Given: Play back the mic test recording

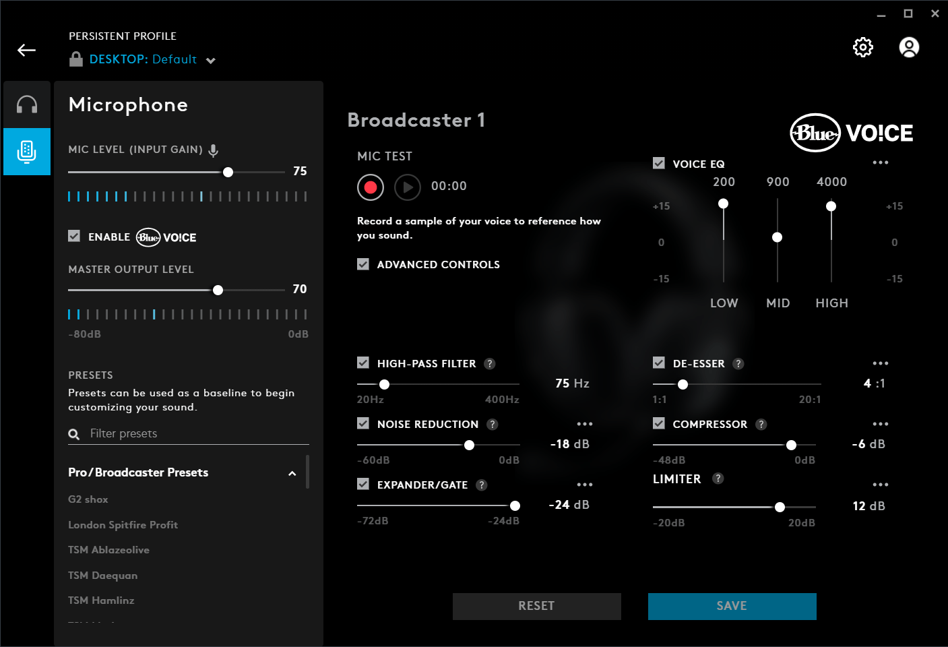Looking at the screenshot, I should pyautogui.click(x=407, y=187).
